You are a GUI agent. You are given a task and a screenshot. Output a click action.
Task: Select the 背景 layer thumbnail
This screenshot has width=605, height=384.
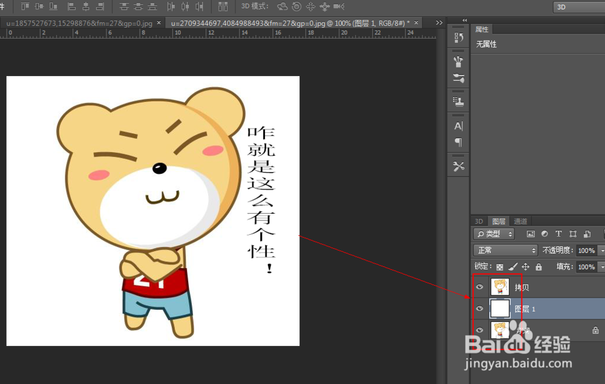(500, 330)
